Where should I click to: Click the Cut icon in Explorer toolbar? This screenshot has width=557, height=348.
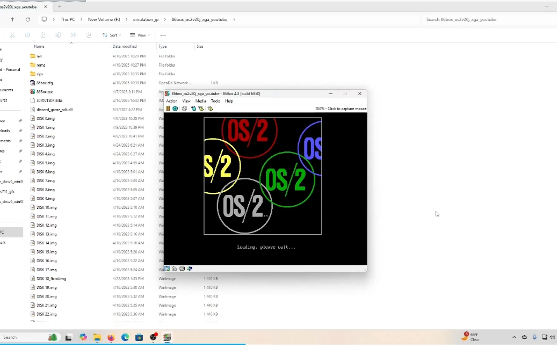[x=12, y=35]
